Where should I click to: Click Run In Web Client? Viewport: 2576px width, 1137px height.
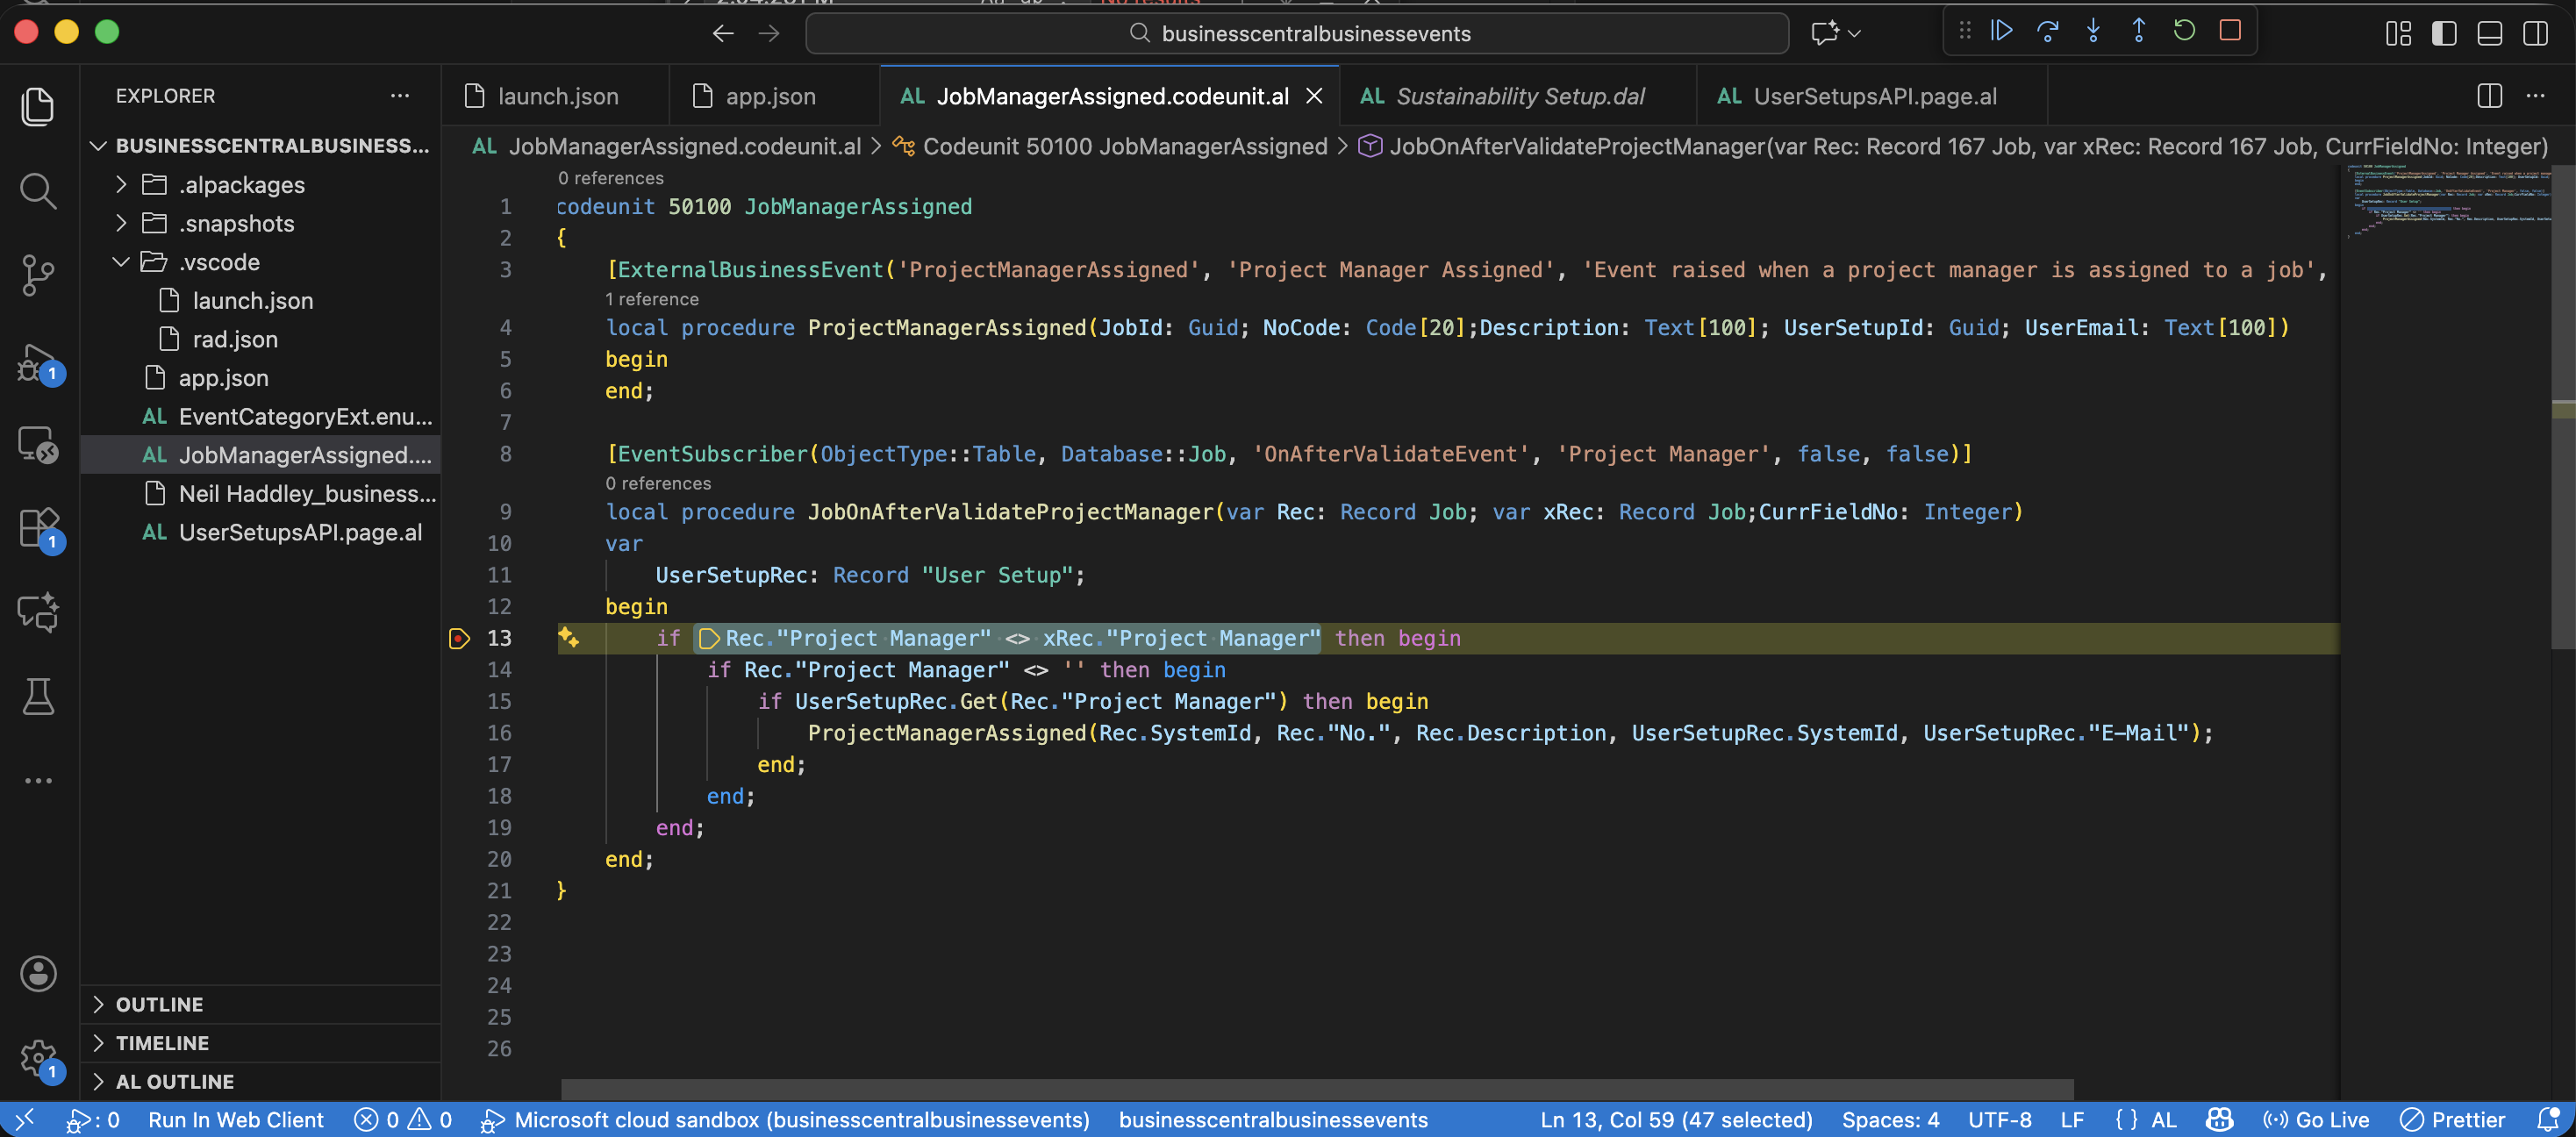pos(236,1120)
